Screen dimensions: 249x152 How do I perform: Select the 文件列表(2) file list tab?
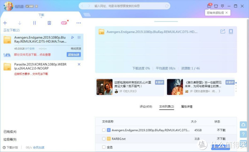pyautogui.click(x=166, y=107)
